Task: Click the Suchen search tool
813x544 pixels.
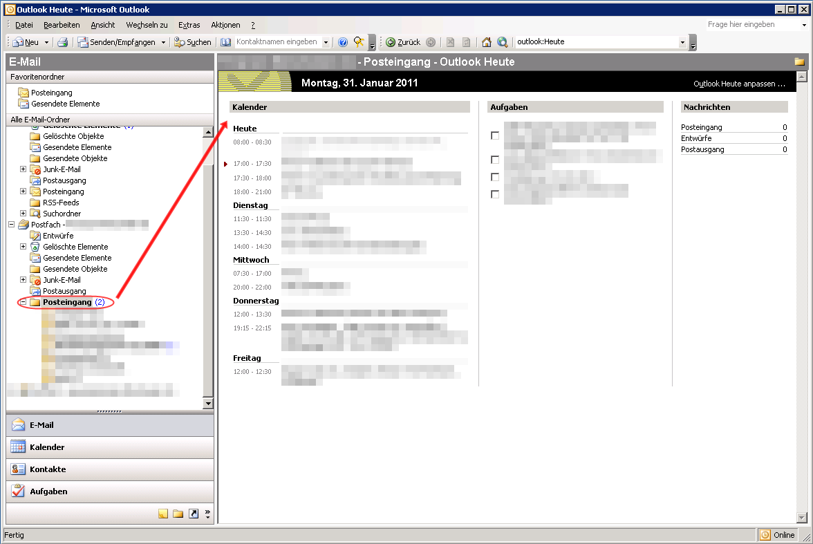Action: coord(193,42)
